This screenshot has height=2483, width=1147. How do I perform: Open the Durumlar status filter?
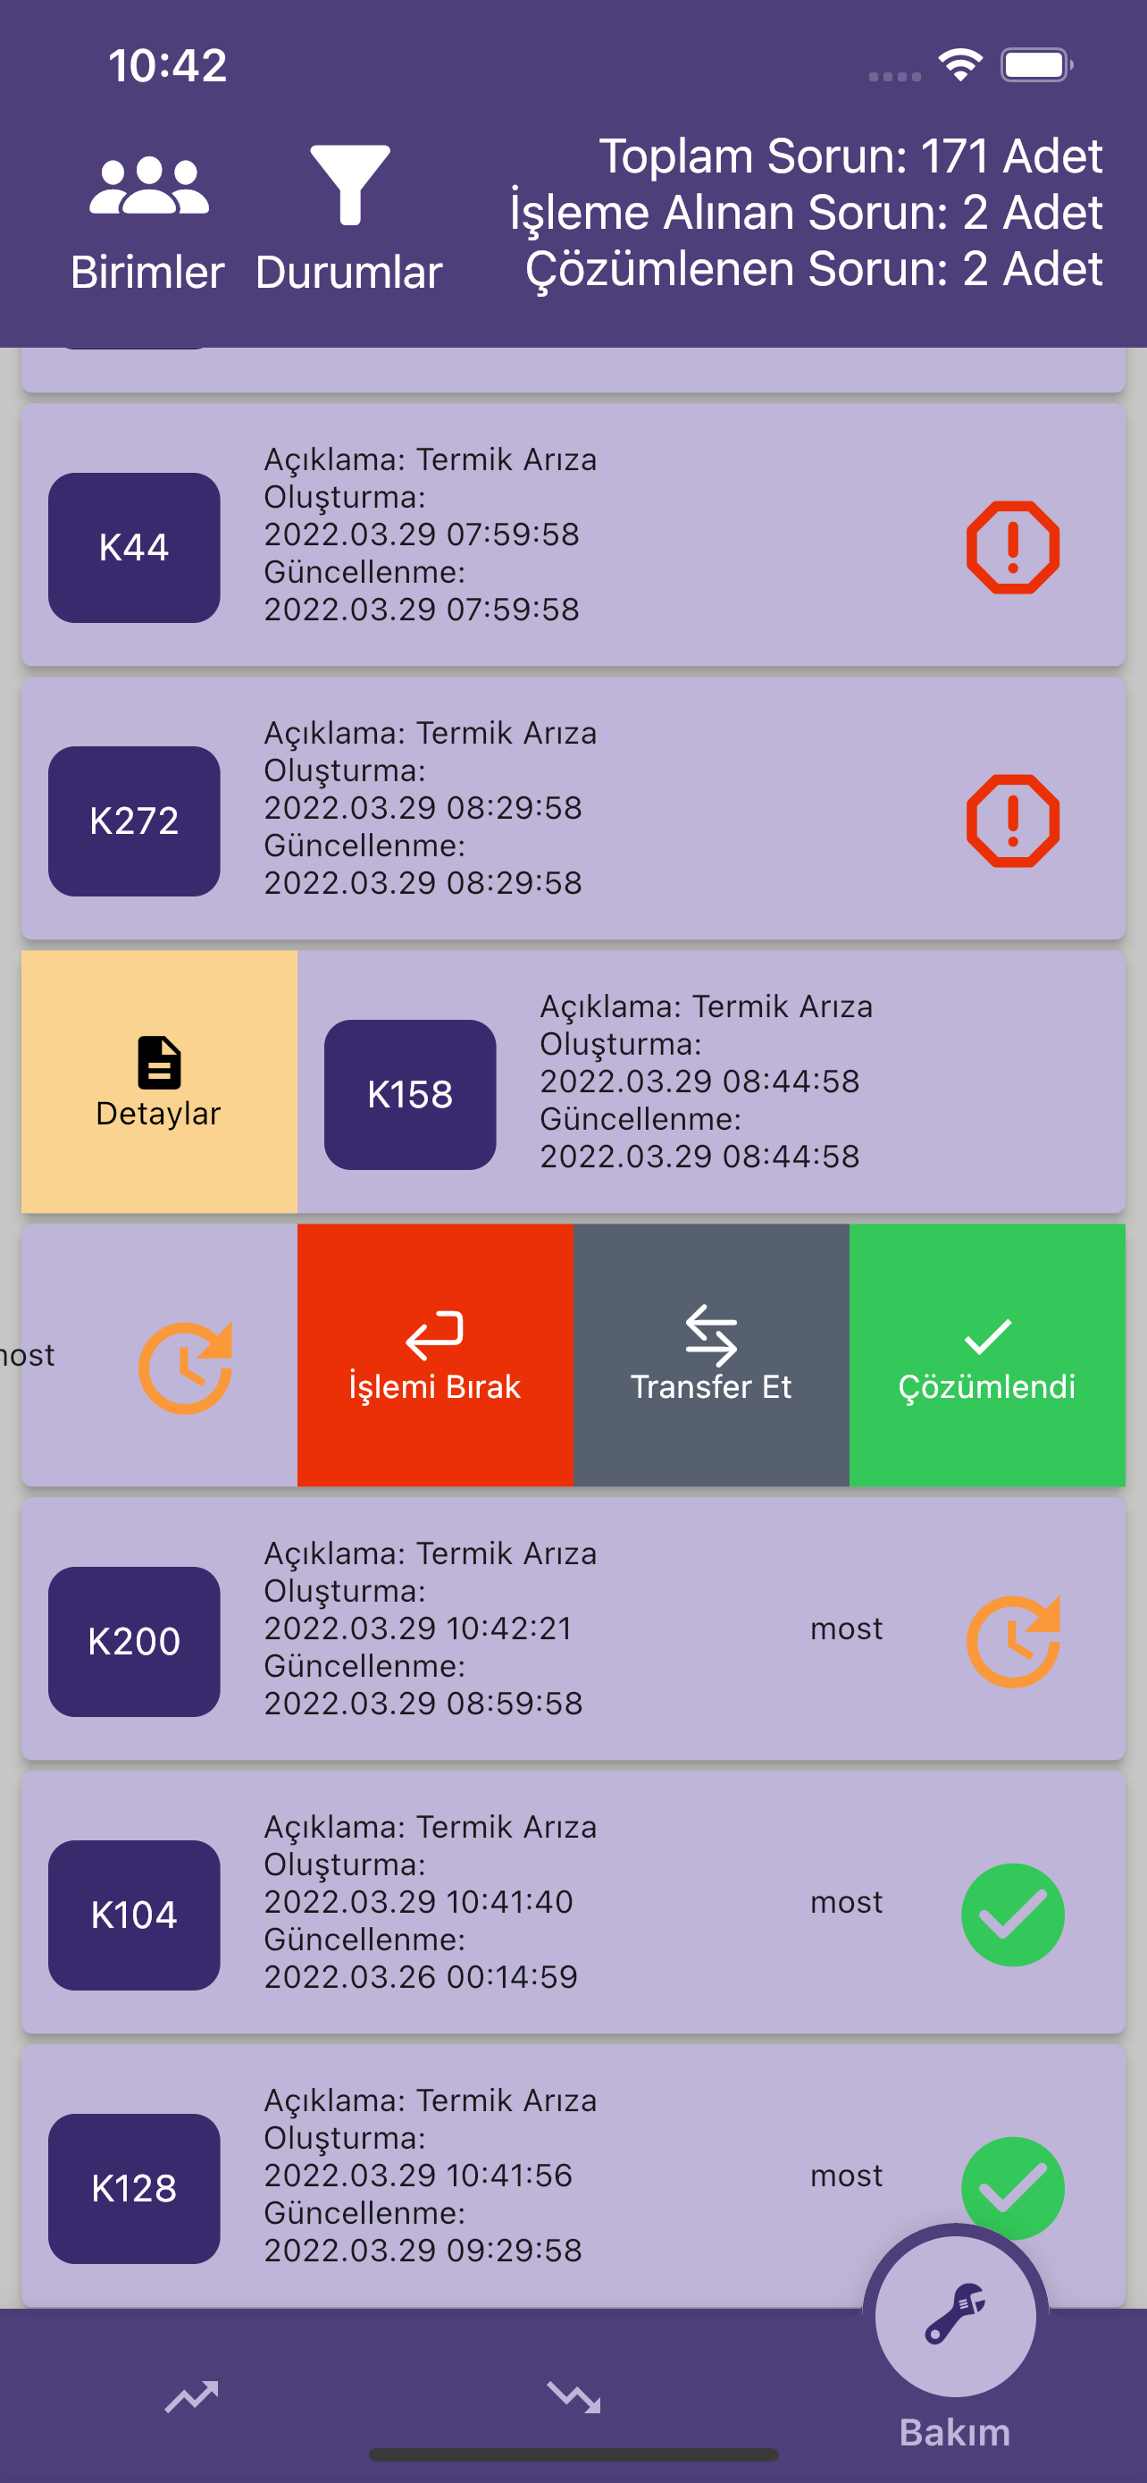[x=348, y=222]
